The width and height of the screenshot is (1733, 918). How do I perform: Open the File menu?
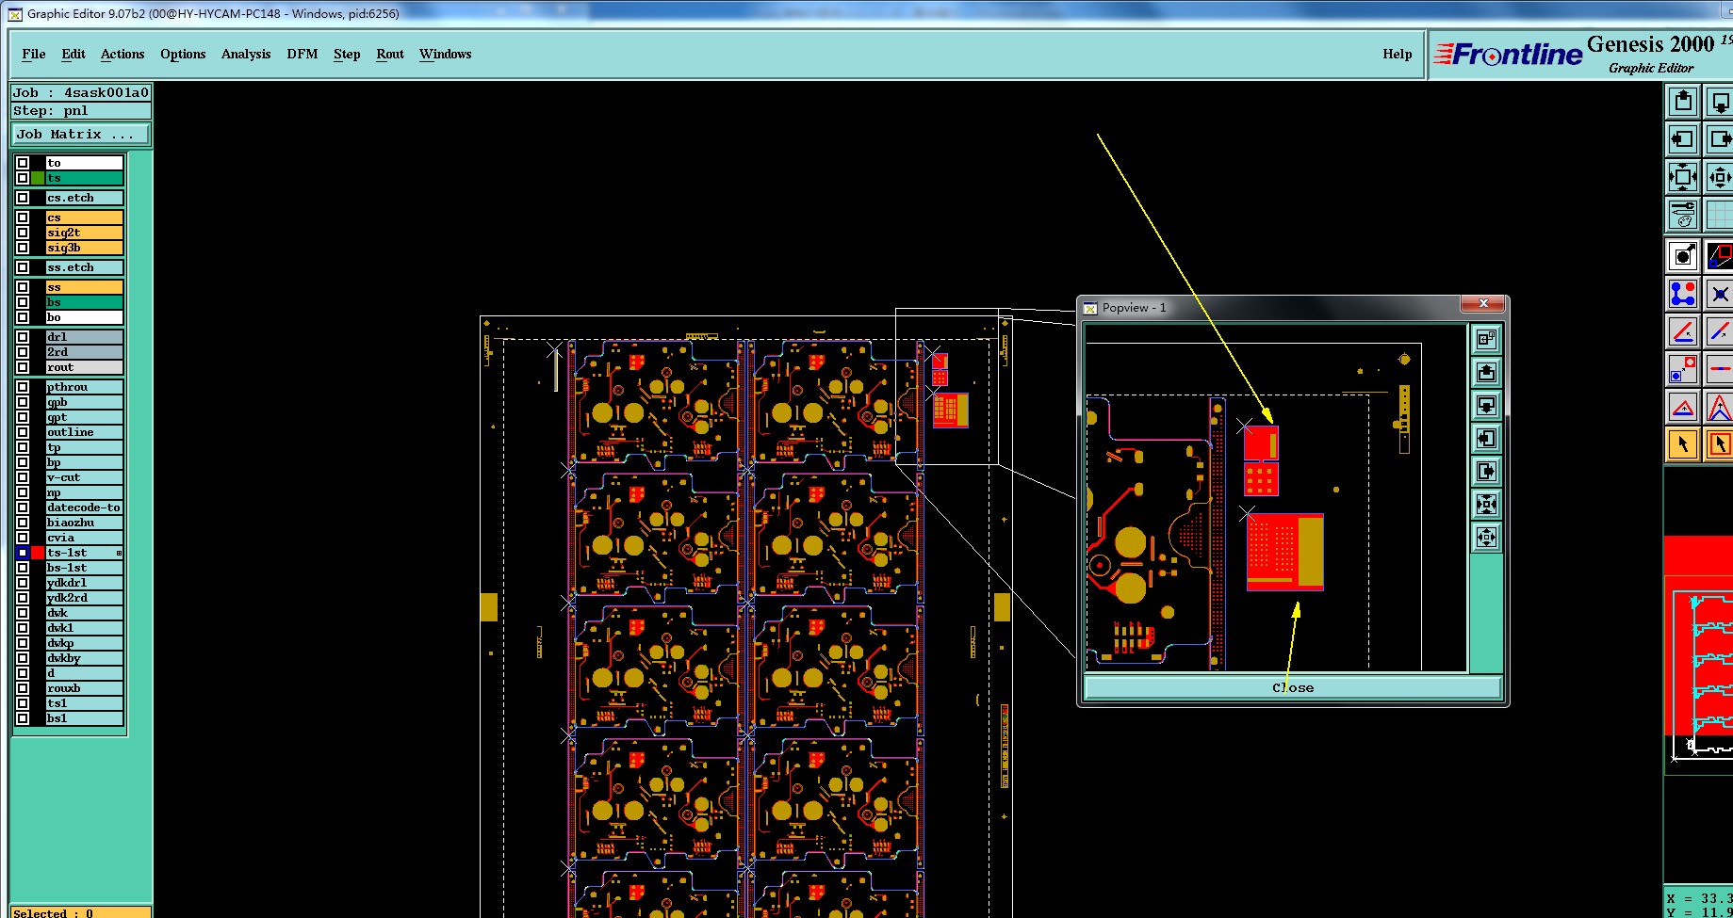[x=34, y=54]
